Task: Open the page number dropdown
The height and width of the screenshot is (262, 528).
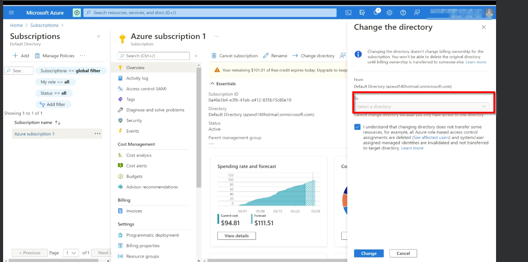Action: [x=71, y=253]
